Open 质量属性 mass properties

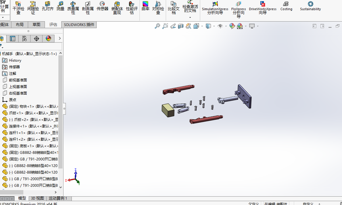73,8
